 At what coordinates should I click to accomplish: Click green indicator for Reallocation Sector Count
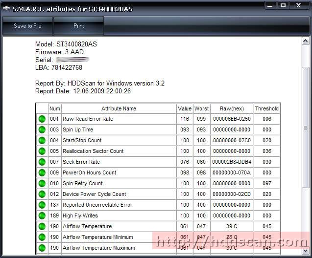tap(42, 151)
